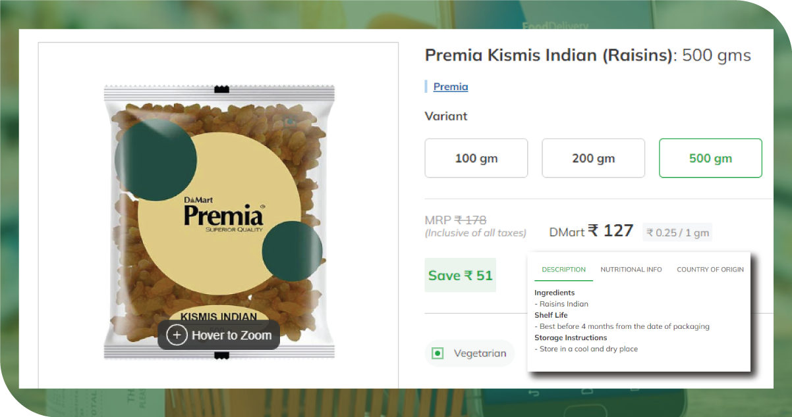Open the Description tab
792x417 pixels.
563,270
